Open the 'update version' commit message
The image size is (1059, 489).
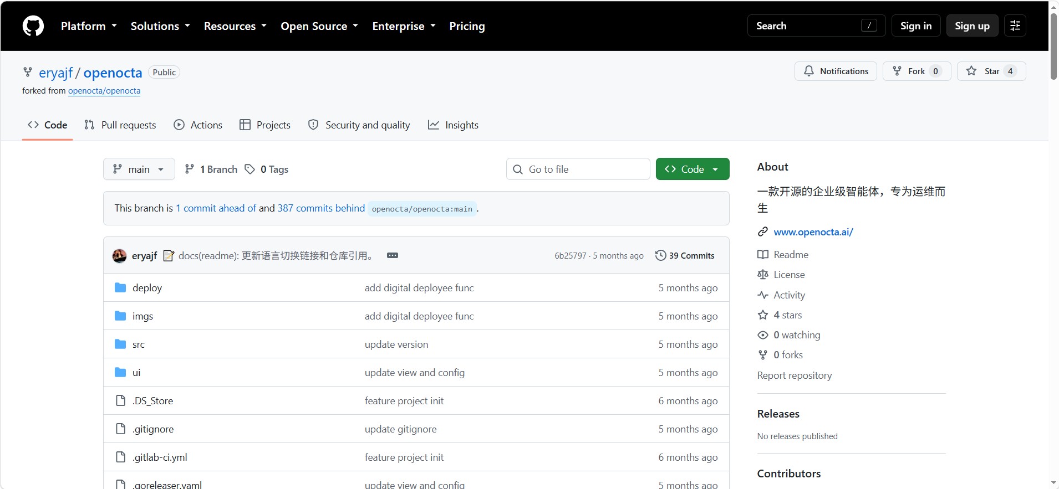(x=396, y=344)
